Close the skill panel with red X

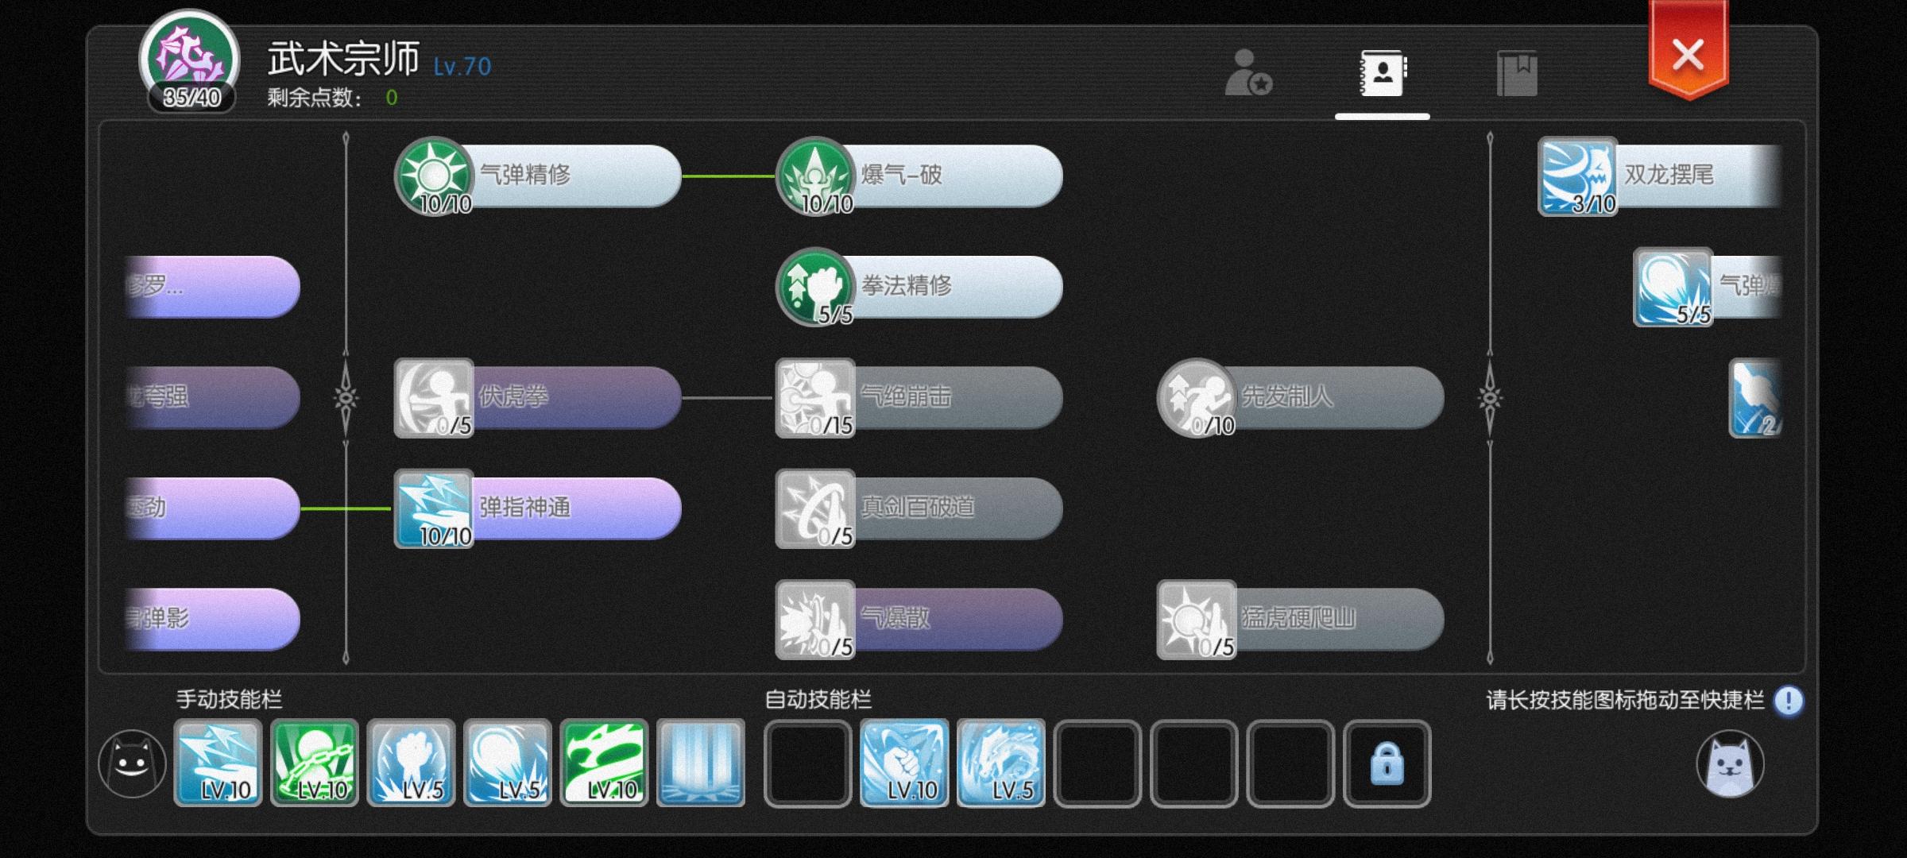click(1688, 54)
